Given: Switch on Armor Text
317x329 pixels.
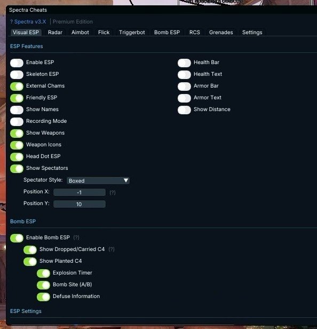Looking at the screenshot, I should [x=184, y=98].
